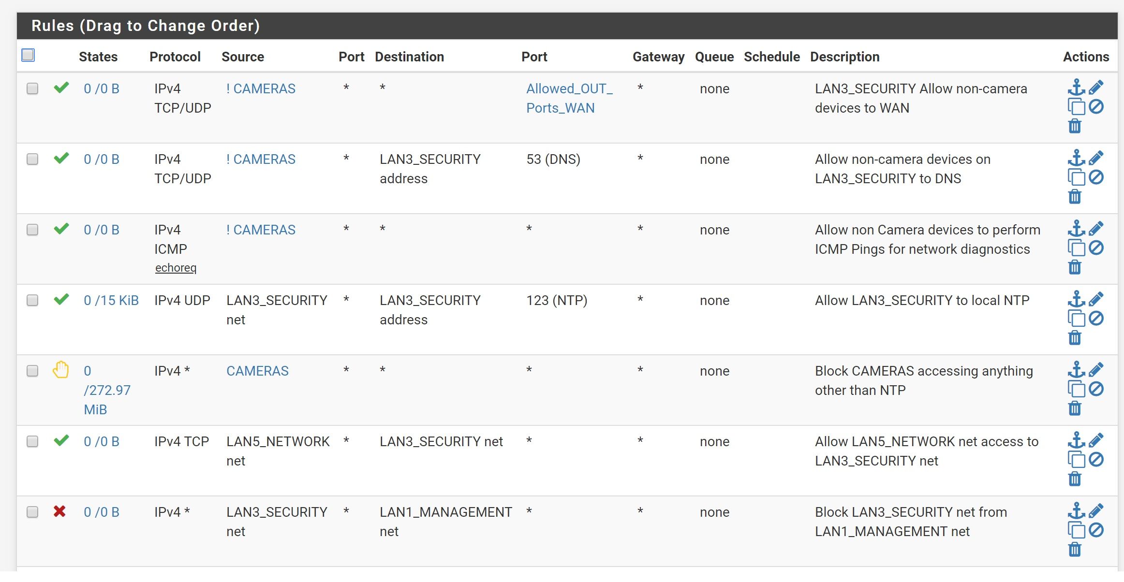Copy the ICMP echoreq rule
Screen dimensions: 1124x582
pyautogui.click(x=1076, y=248)
